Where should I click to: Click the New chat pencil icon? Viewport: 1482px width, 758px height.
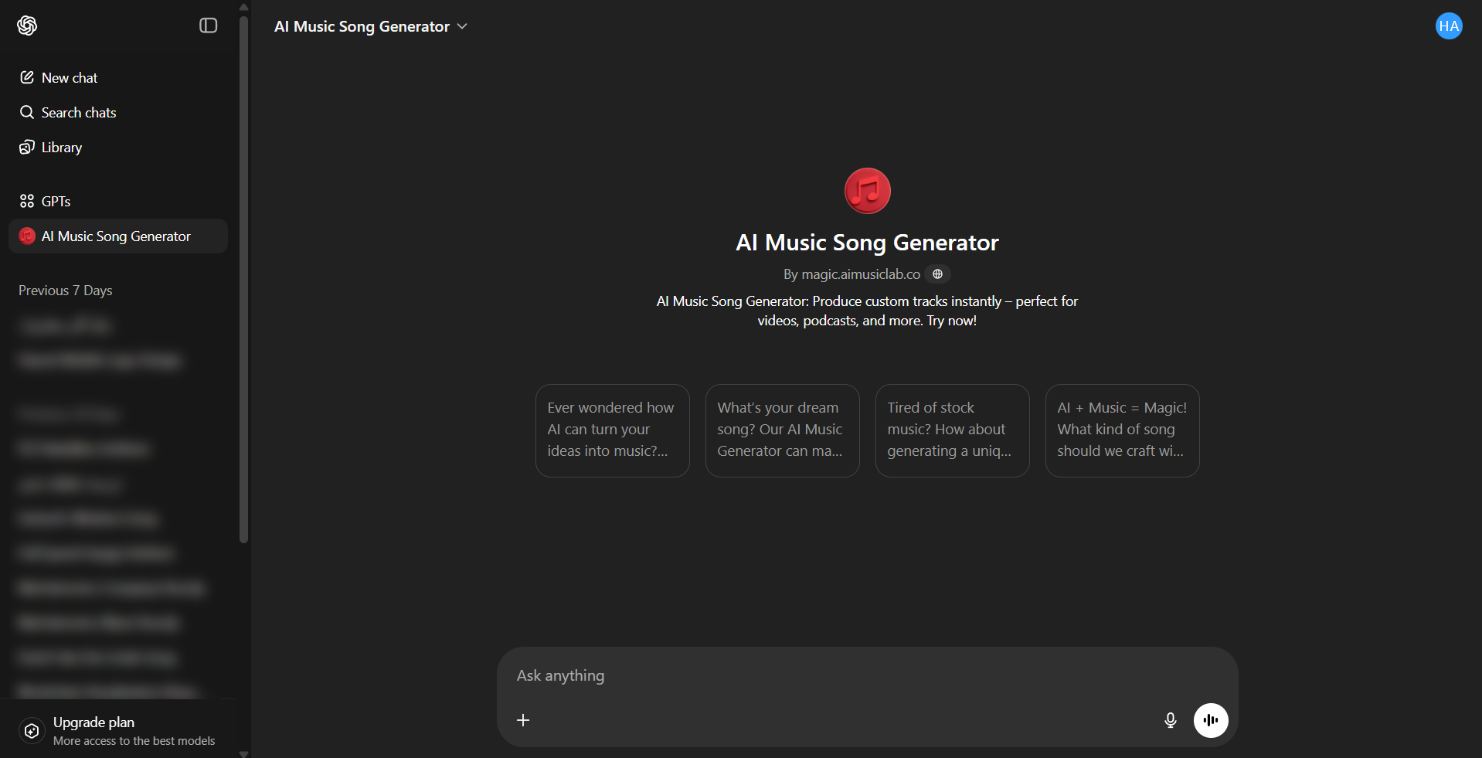pos(27,77)
